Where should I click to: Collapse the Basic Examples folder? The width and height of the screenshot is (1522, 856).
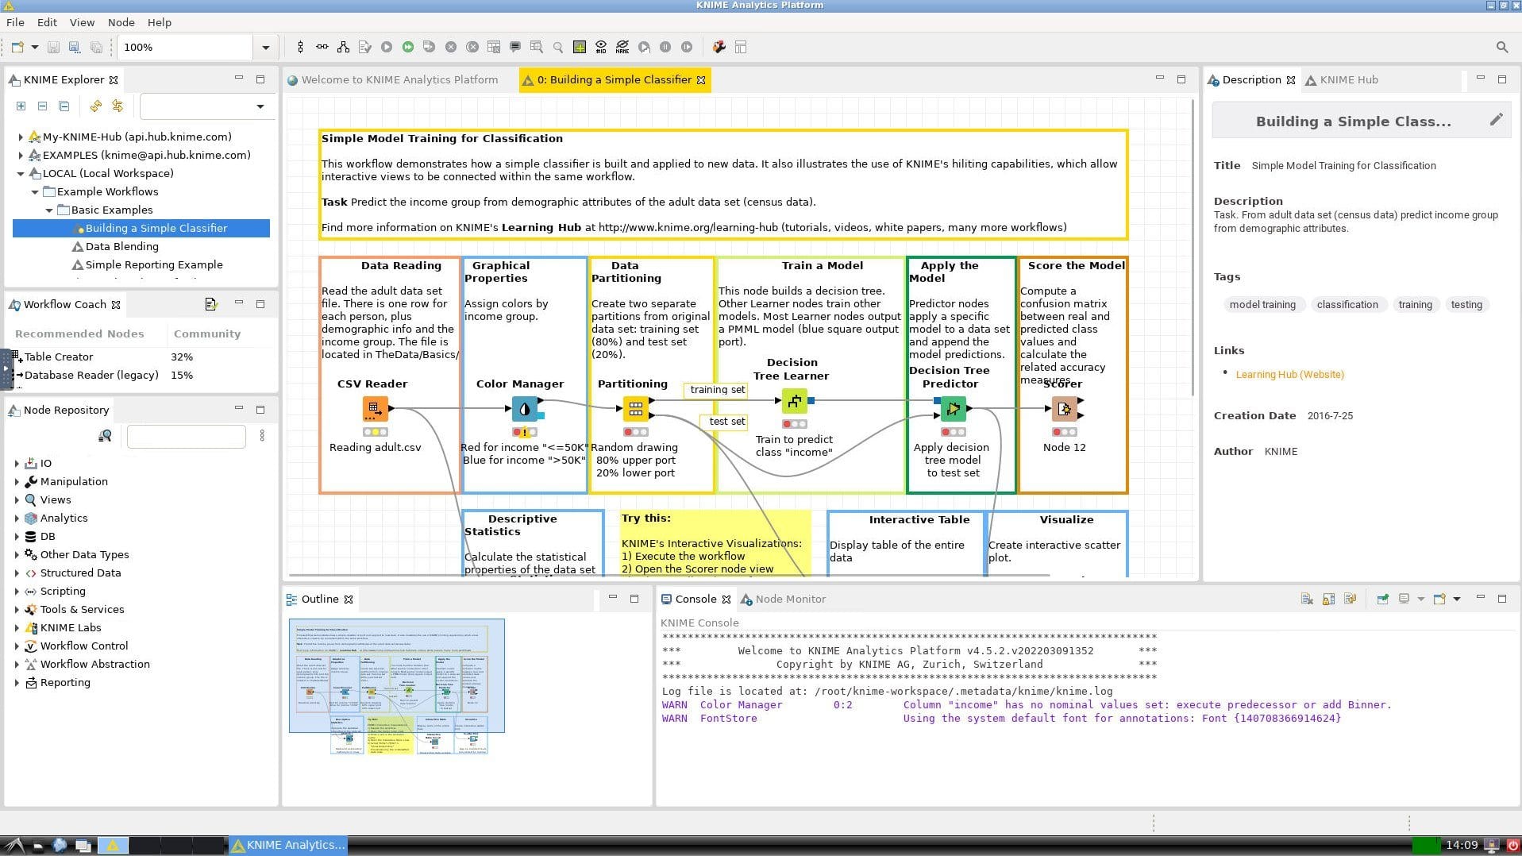50,210
